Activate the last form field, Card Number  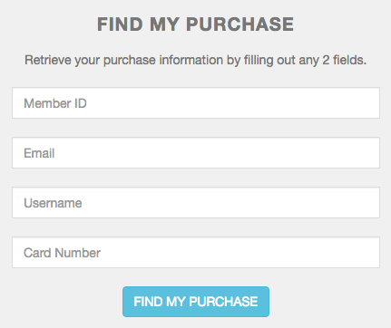196,253
